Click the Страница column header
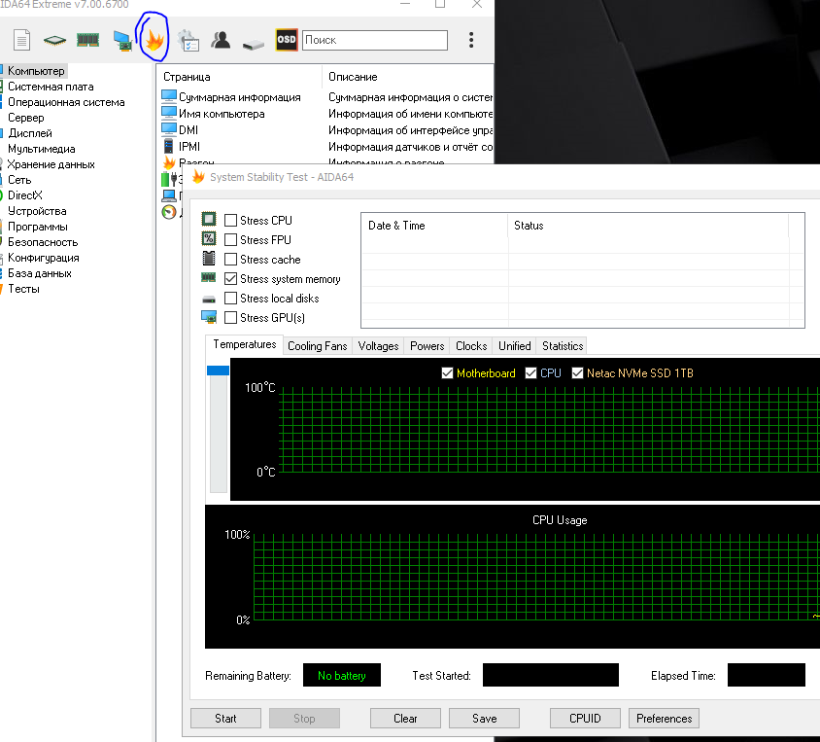This screenshot has width=820, height=742. pos(240,77)
